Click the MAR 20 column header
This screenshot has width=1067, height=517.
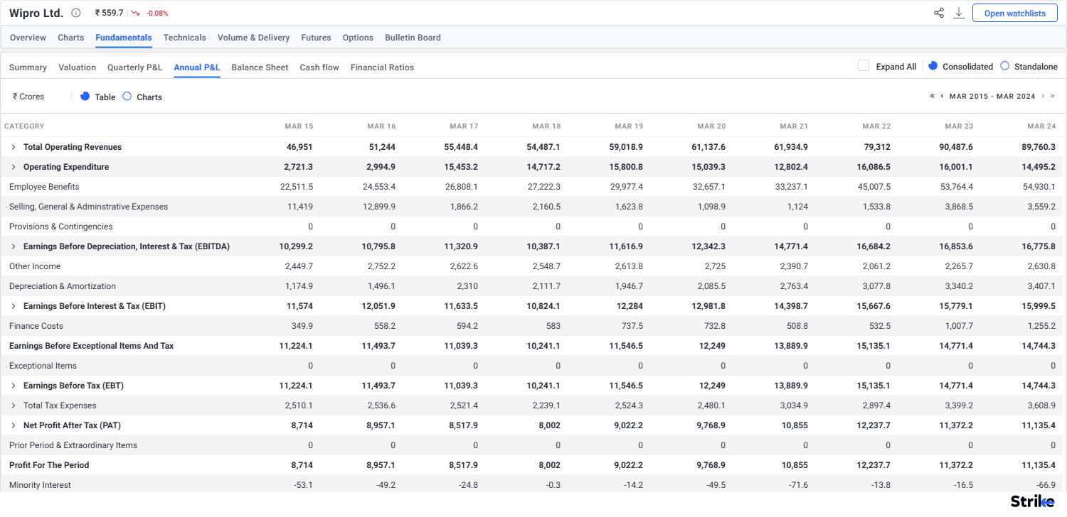point(711,126)
